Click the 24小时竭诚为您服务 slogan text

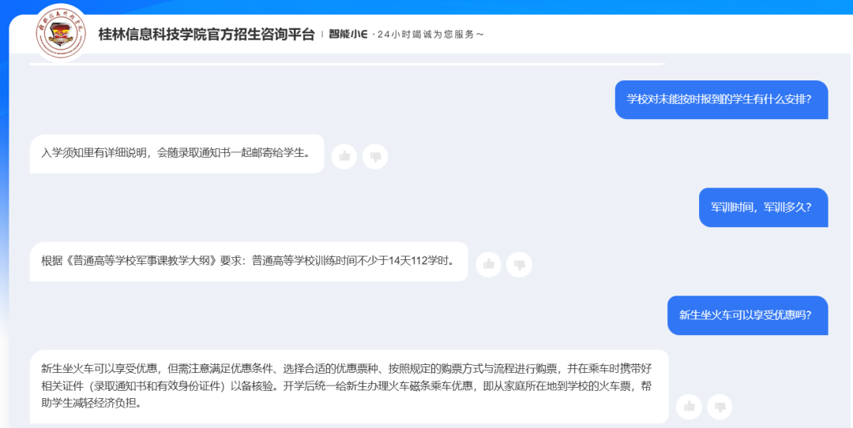[x=430, y=34]
